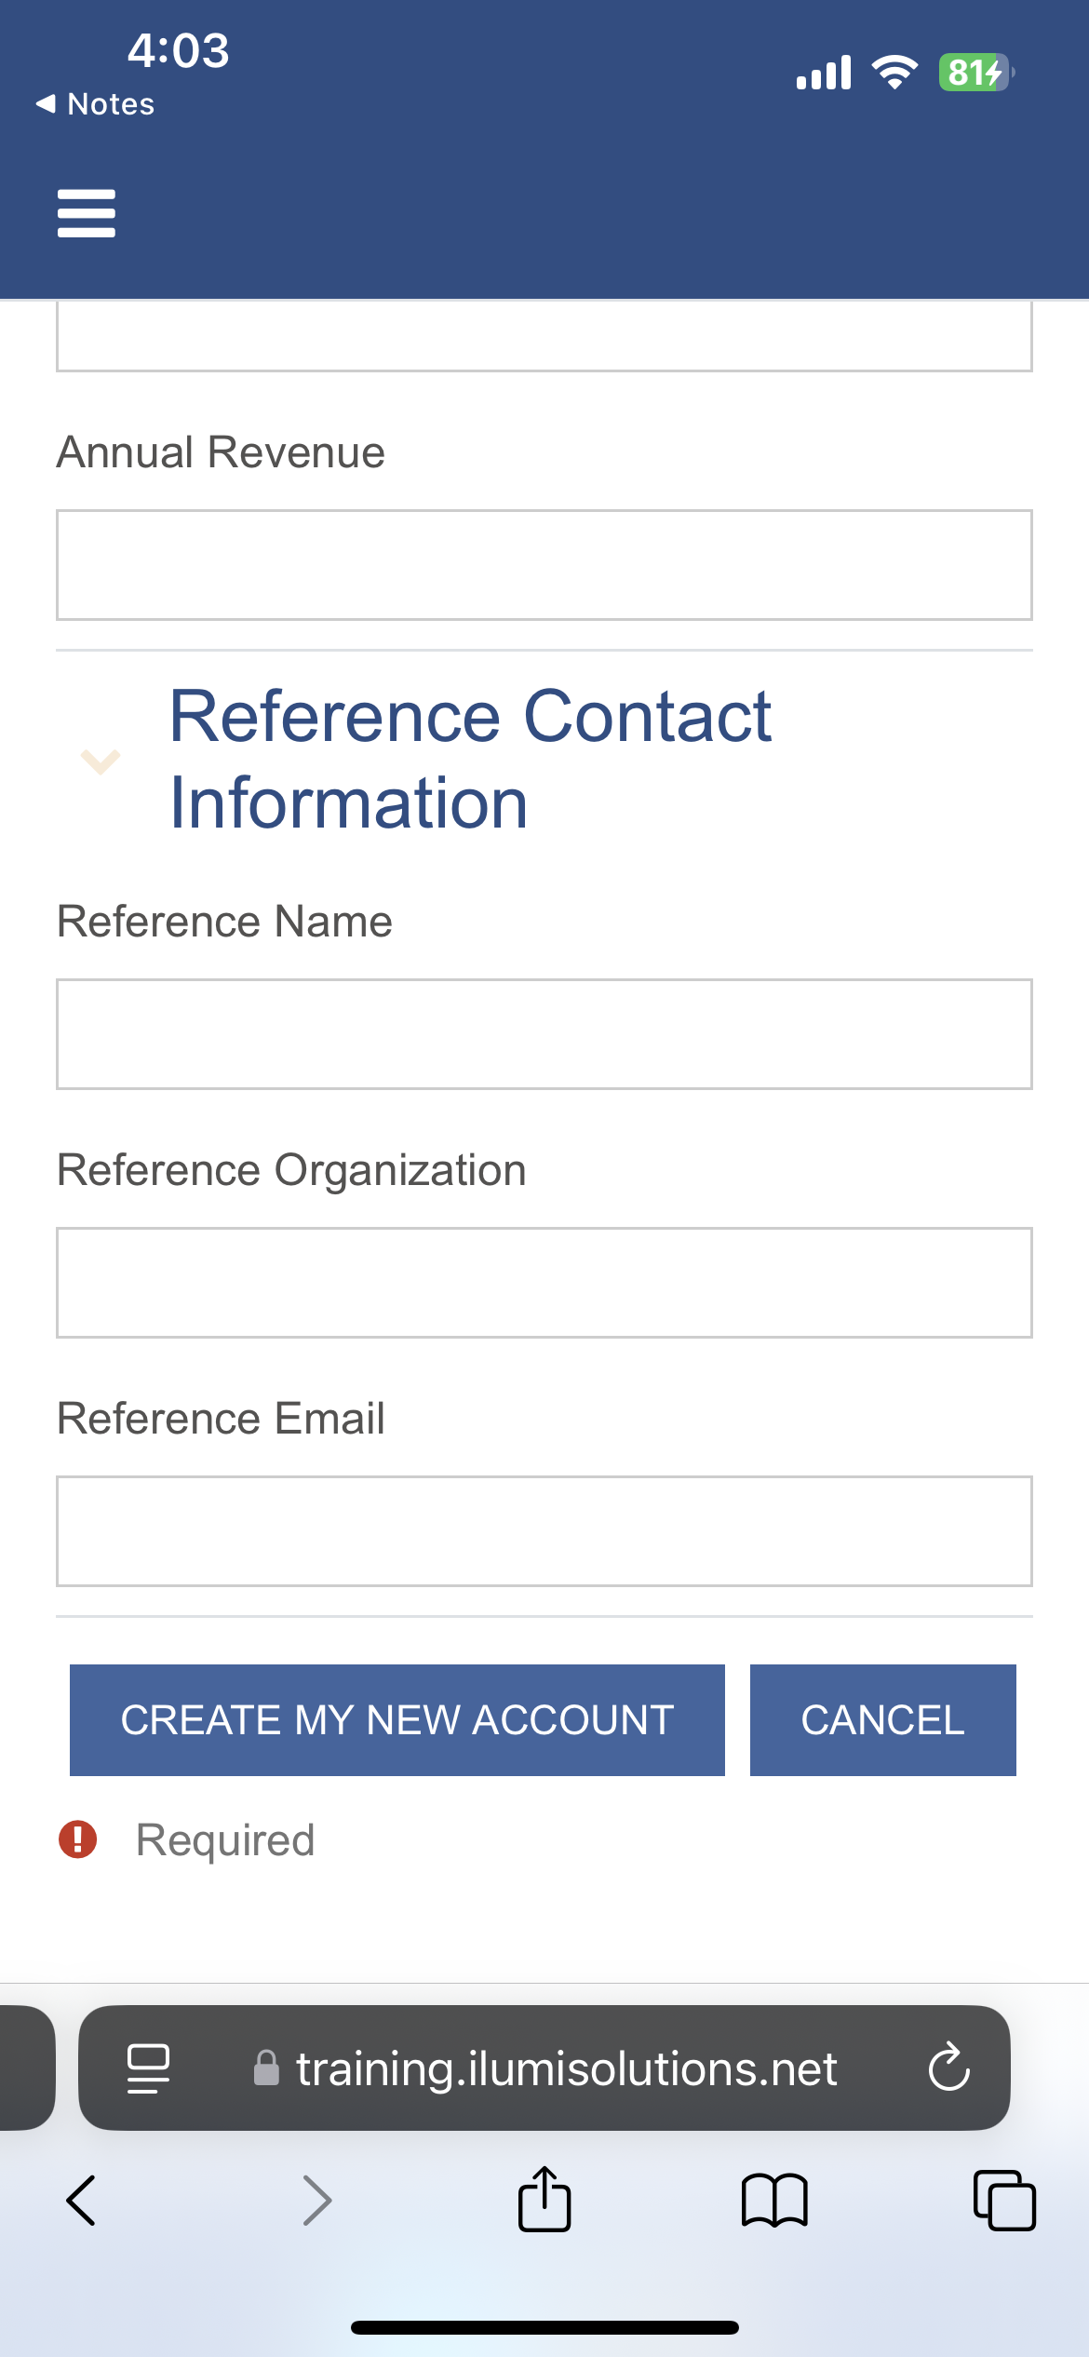The height and width of the screenshot is (2357, 1089).
Task: Collapse Reference Contact Information section
Action: click(101, 761)
